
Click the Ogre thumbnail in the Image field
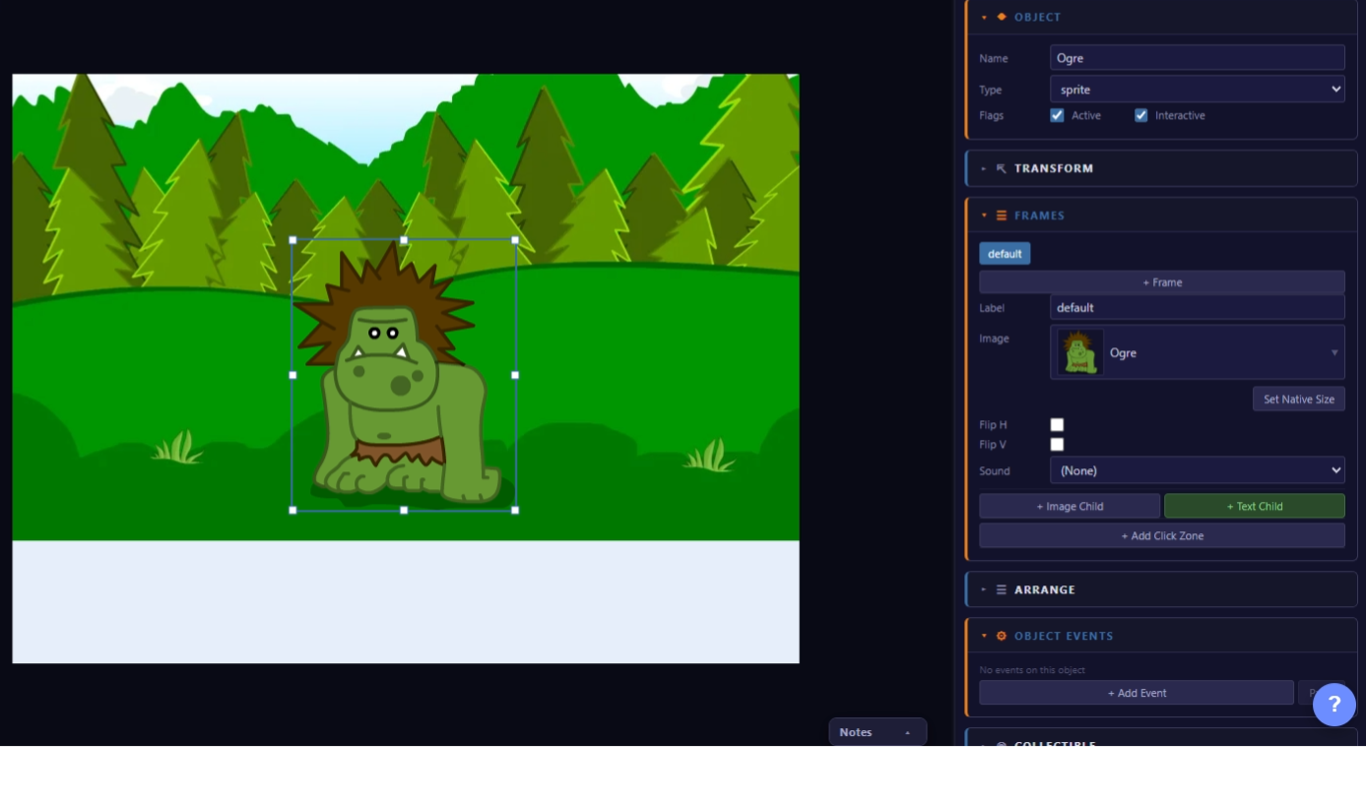1079,352
